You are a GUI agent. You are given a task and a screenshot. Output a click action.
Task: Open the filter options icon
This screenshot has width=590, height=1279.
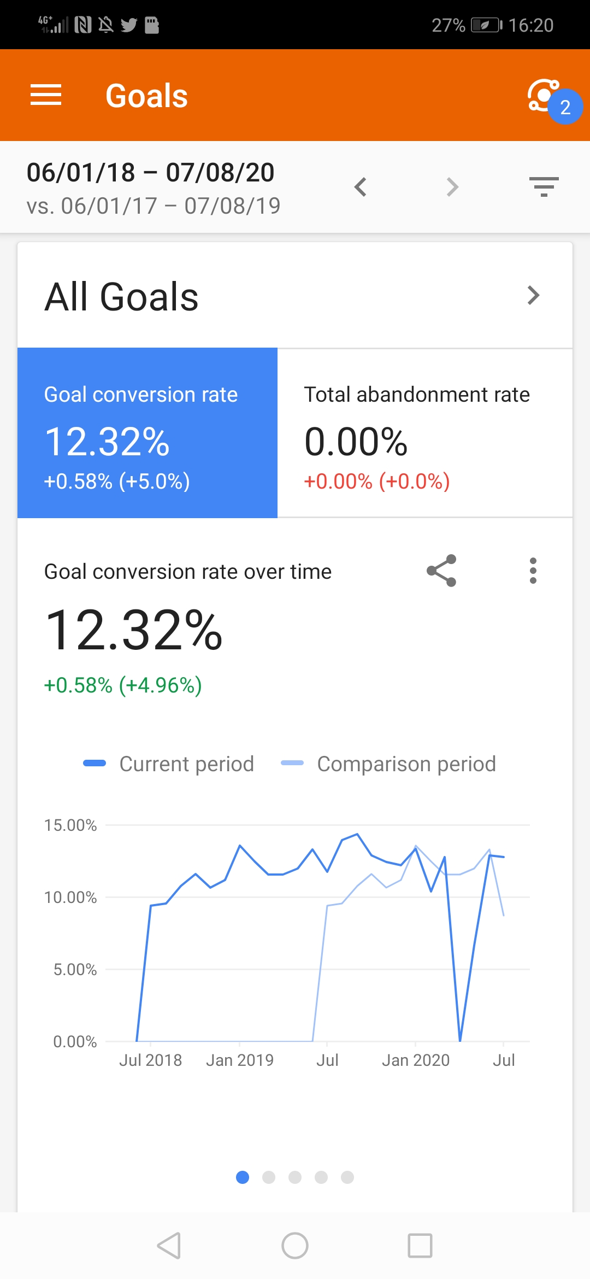544,187
